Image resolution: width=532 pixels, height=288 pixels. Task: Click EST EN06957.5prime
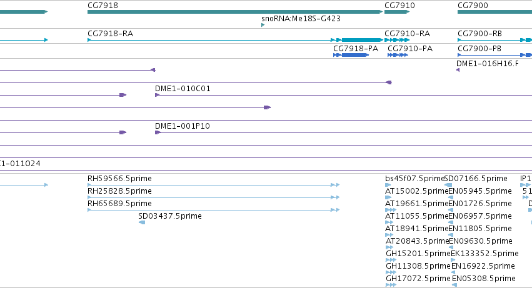coord(480,216)
